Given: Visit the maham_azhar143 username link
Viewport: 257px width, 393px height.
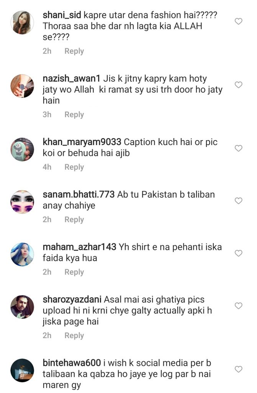Looking at the screenshot, I should [79, 247].
